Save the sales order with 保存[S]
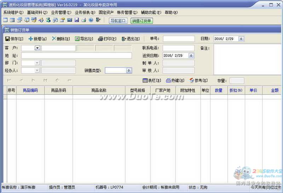 tap(14, 39)
